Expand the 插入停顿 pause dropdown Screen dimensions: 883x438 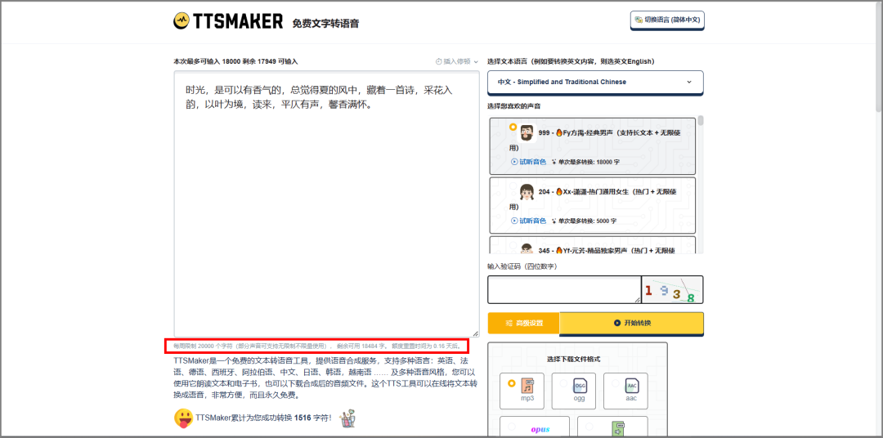[457, 61]
